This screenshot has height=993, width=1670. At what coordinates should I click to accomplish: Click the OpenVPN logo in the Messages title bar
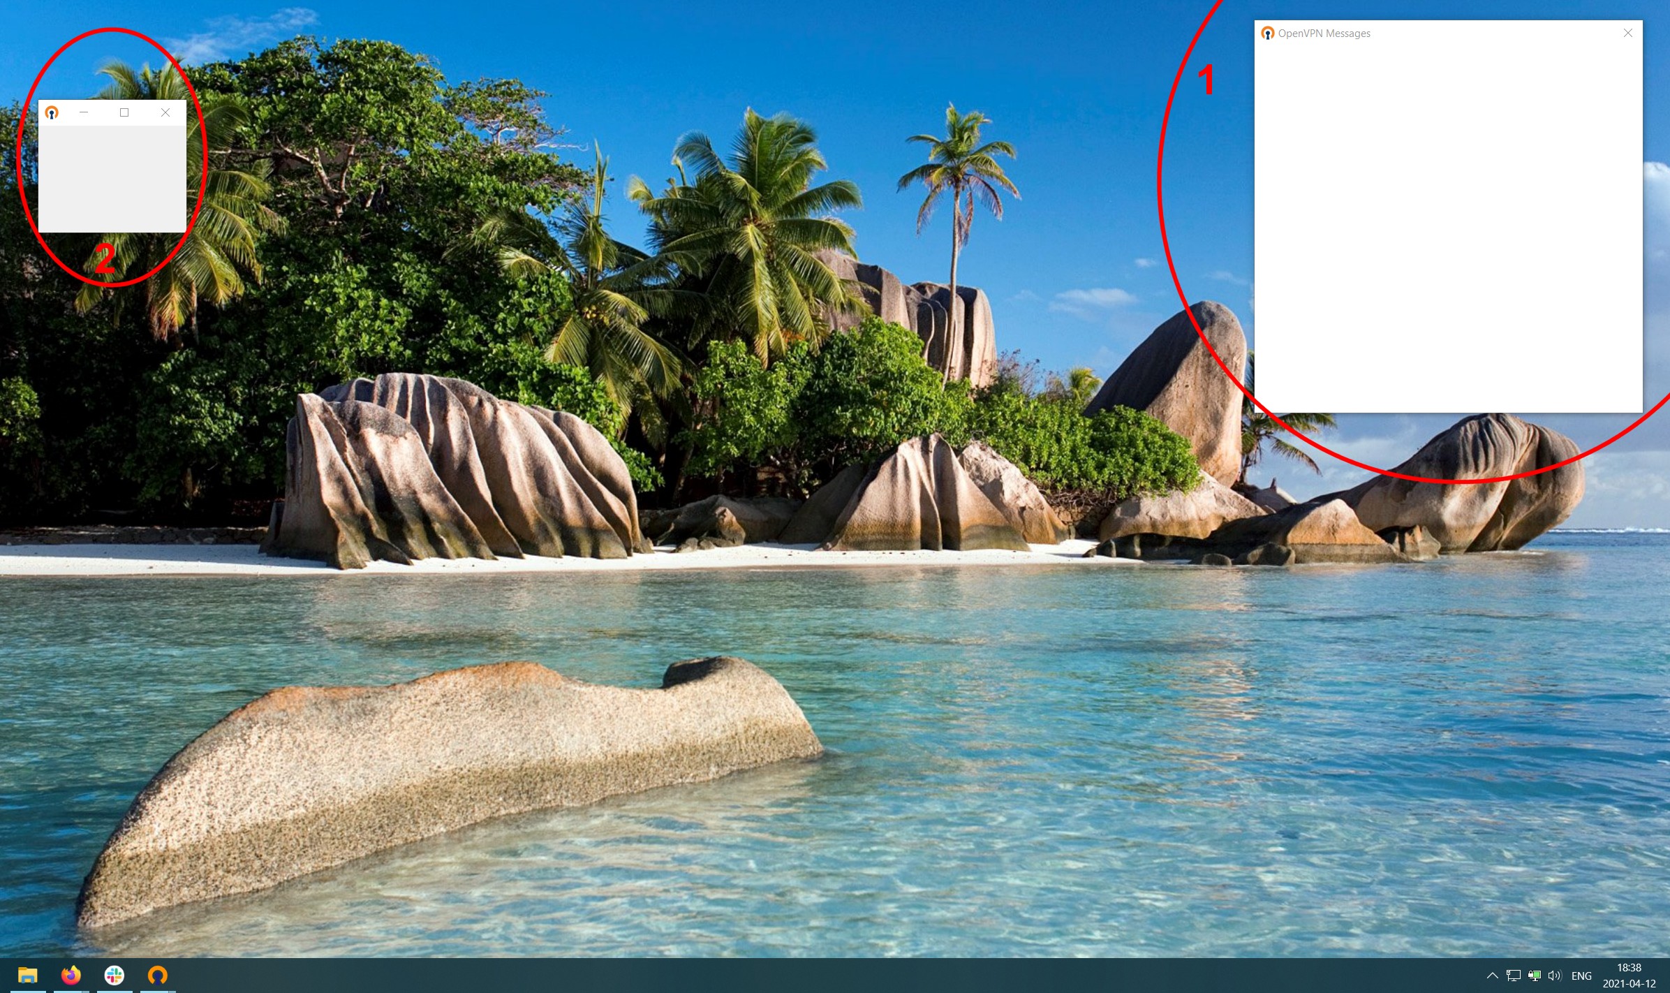click(1267, 33)
